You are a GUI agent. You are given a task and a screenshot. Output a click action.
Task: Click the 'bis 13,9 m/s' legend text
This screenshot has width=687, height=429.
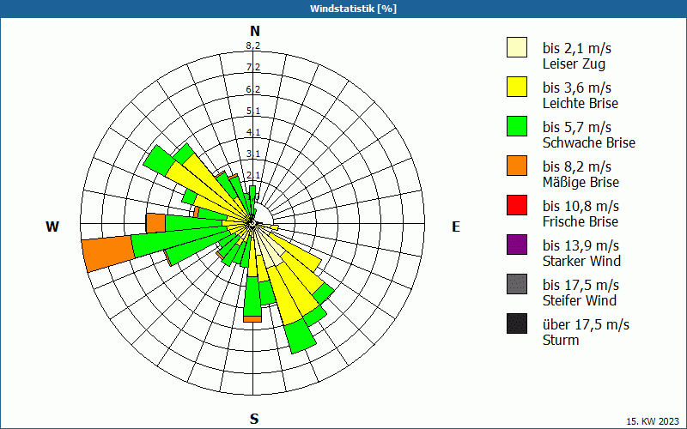pos(581,245)
